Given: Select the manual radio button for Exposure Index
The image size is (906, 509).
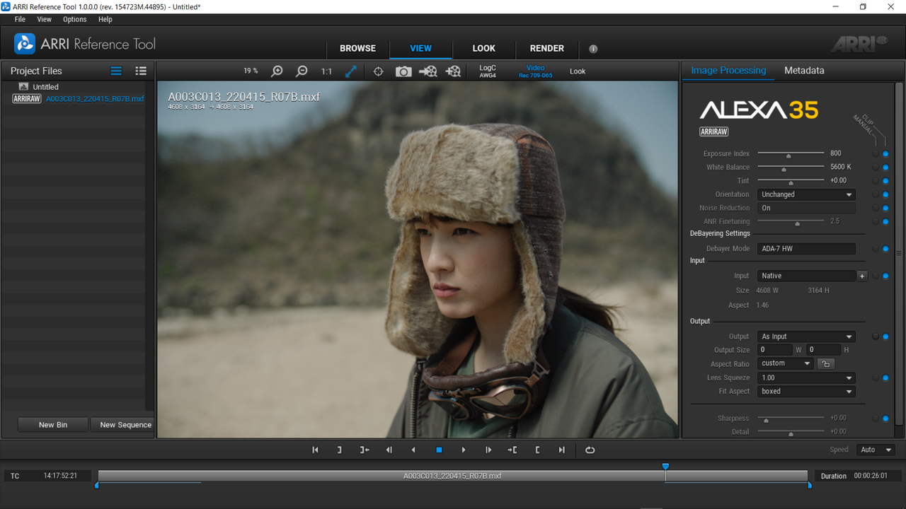Looking at the screenshot, I should 885,154.
